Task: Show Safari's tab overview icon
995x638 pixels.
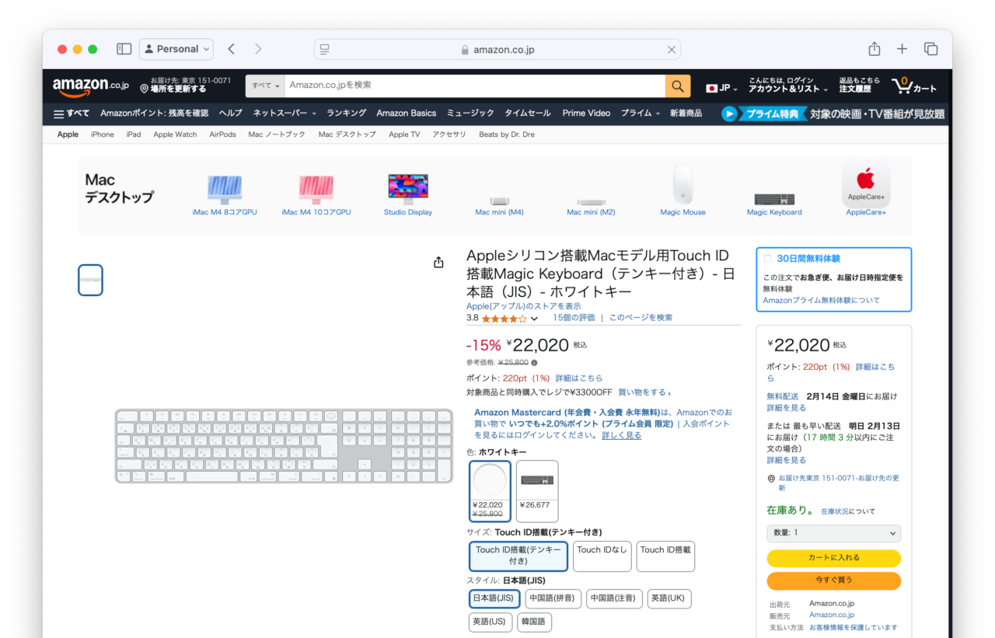Action: pyautogui.click(x=930, y=49)
